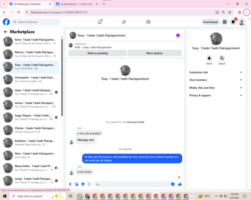
Task: Open the Facebook logo home link
Action: click(6, 22)
